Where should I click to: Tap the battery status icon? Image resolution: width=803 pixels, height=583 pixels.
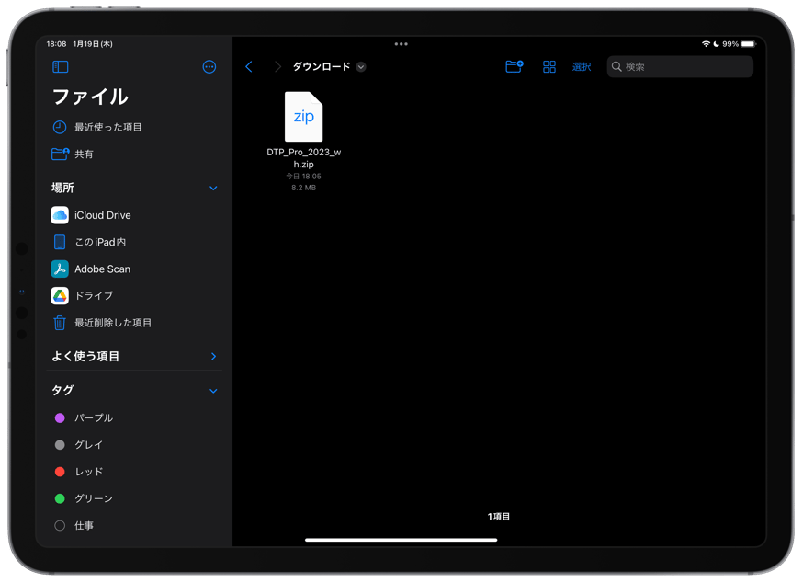(748, 44)
